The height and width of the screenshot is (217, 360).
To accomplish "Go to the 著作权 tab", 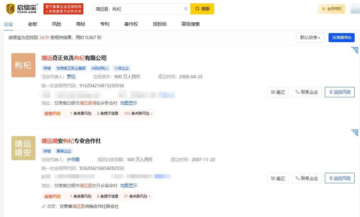I will click(x=131, y=24).
